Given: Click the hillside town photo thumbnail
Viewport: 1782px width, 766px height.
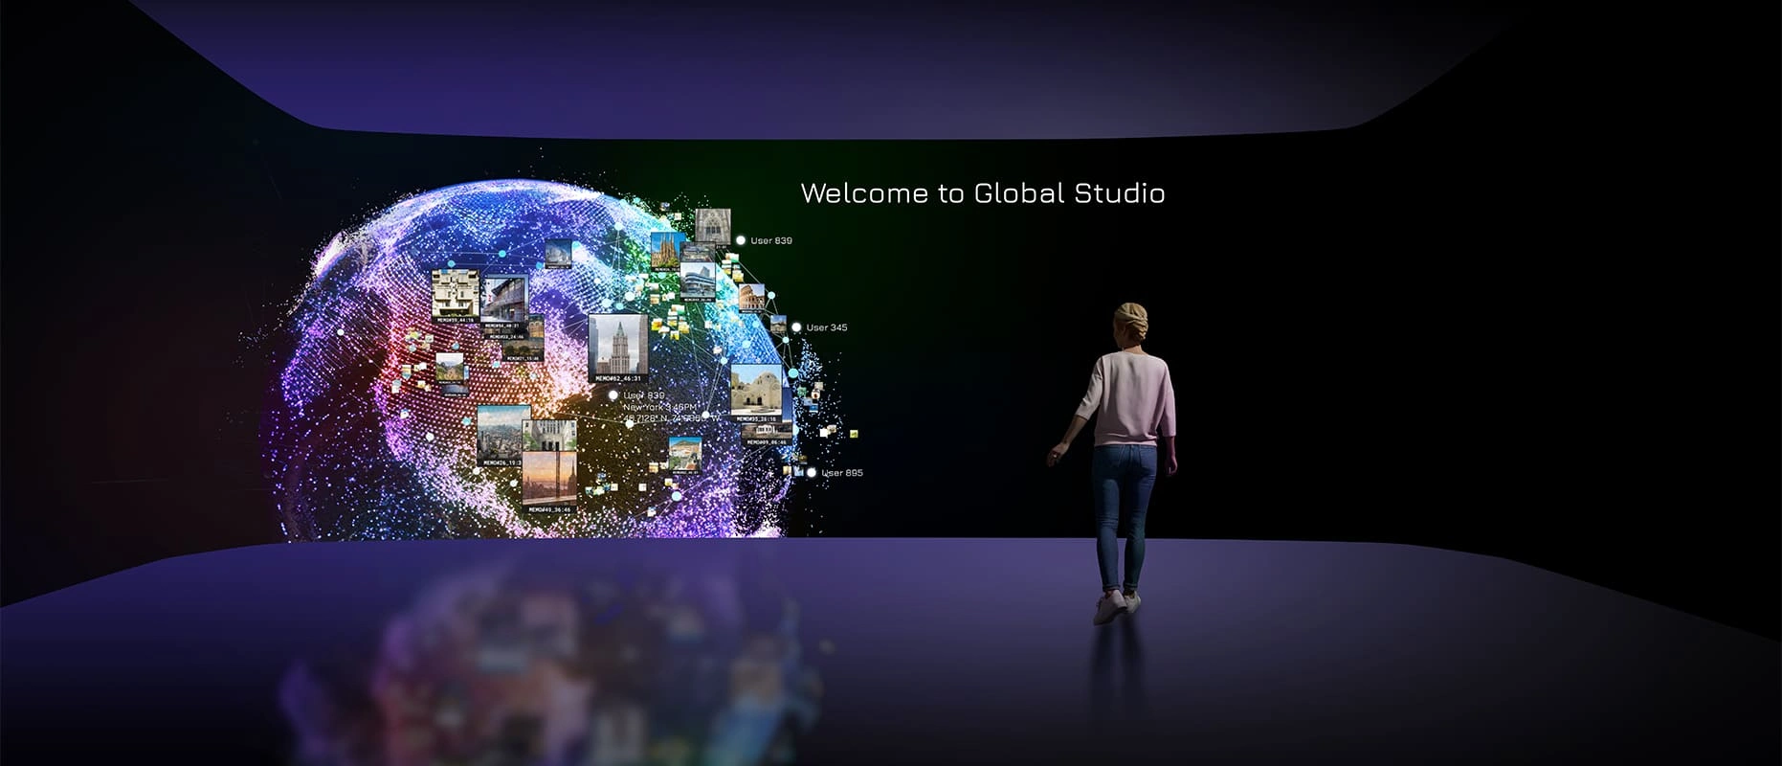Looking at the screenshot, I should pos(684,451).
